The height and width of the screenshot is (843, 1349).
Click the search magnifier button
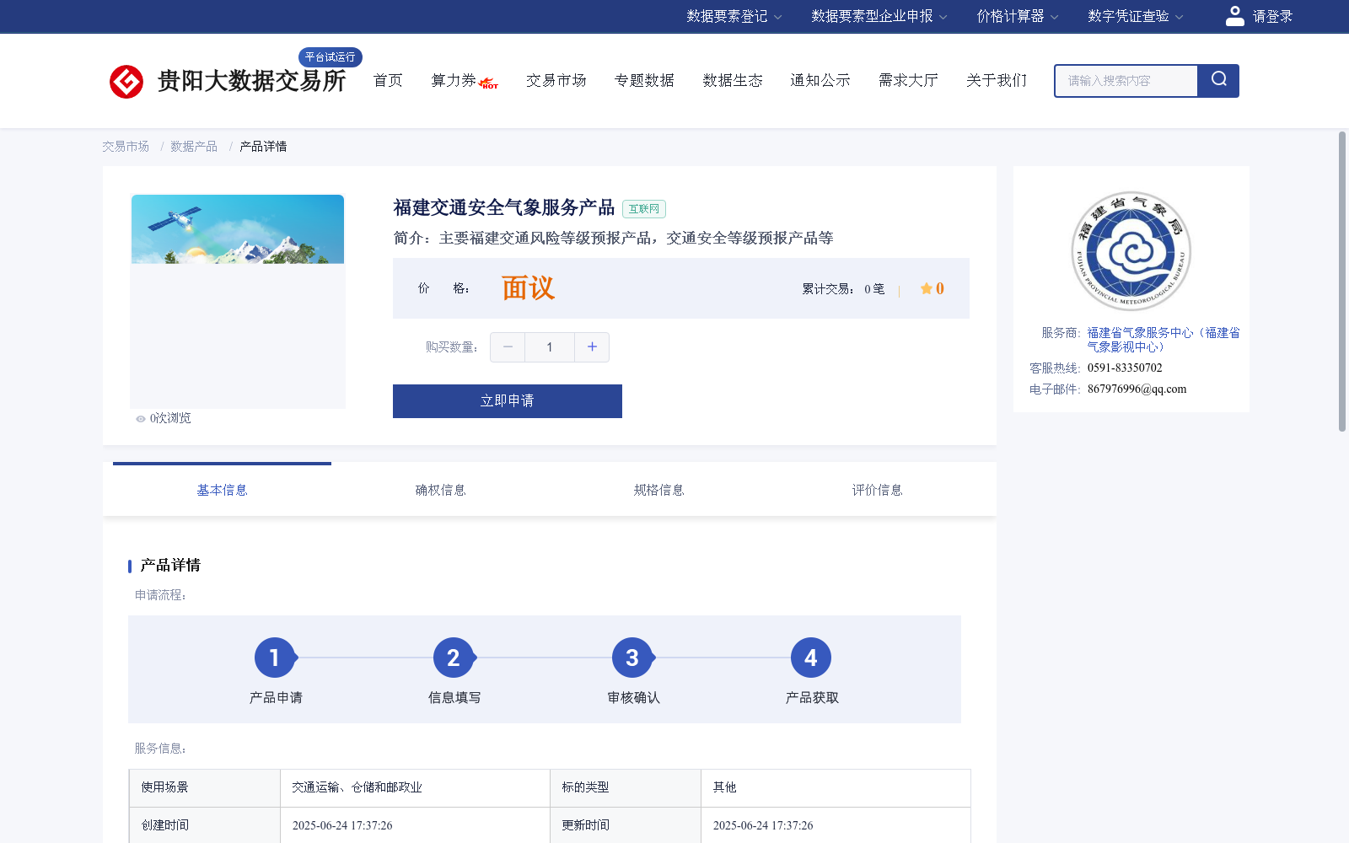pos(1218,81)
